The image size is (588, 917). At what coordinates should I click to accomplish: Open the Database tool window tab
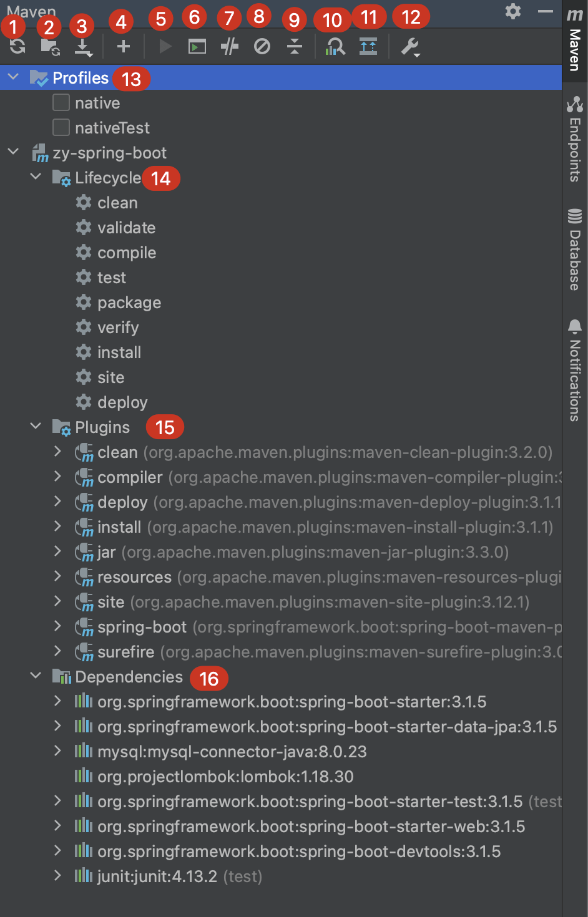tap(575, 250)
